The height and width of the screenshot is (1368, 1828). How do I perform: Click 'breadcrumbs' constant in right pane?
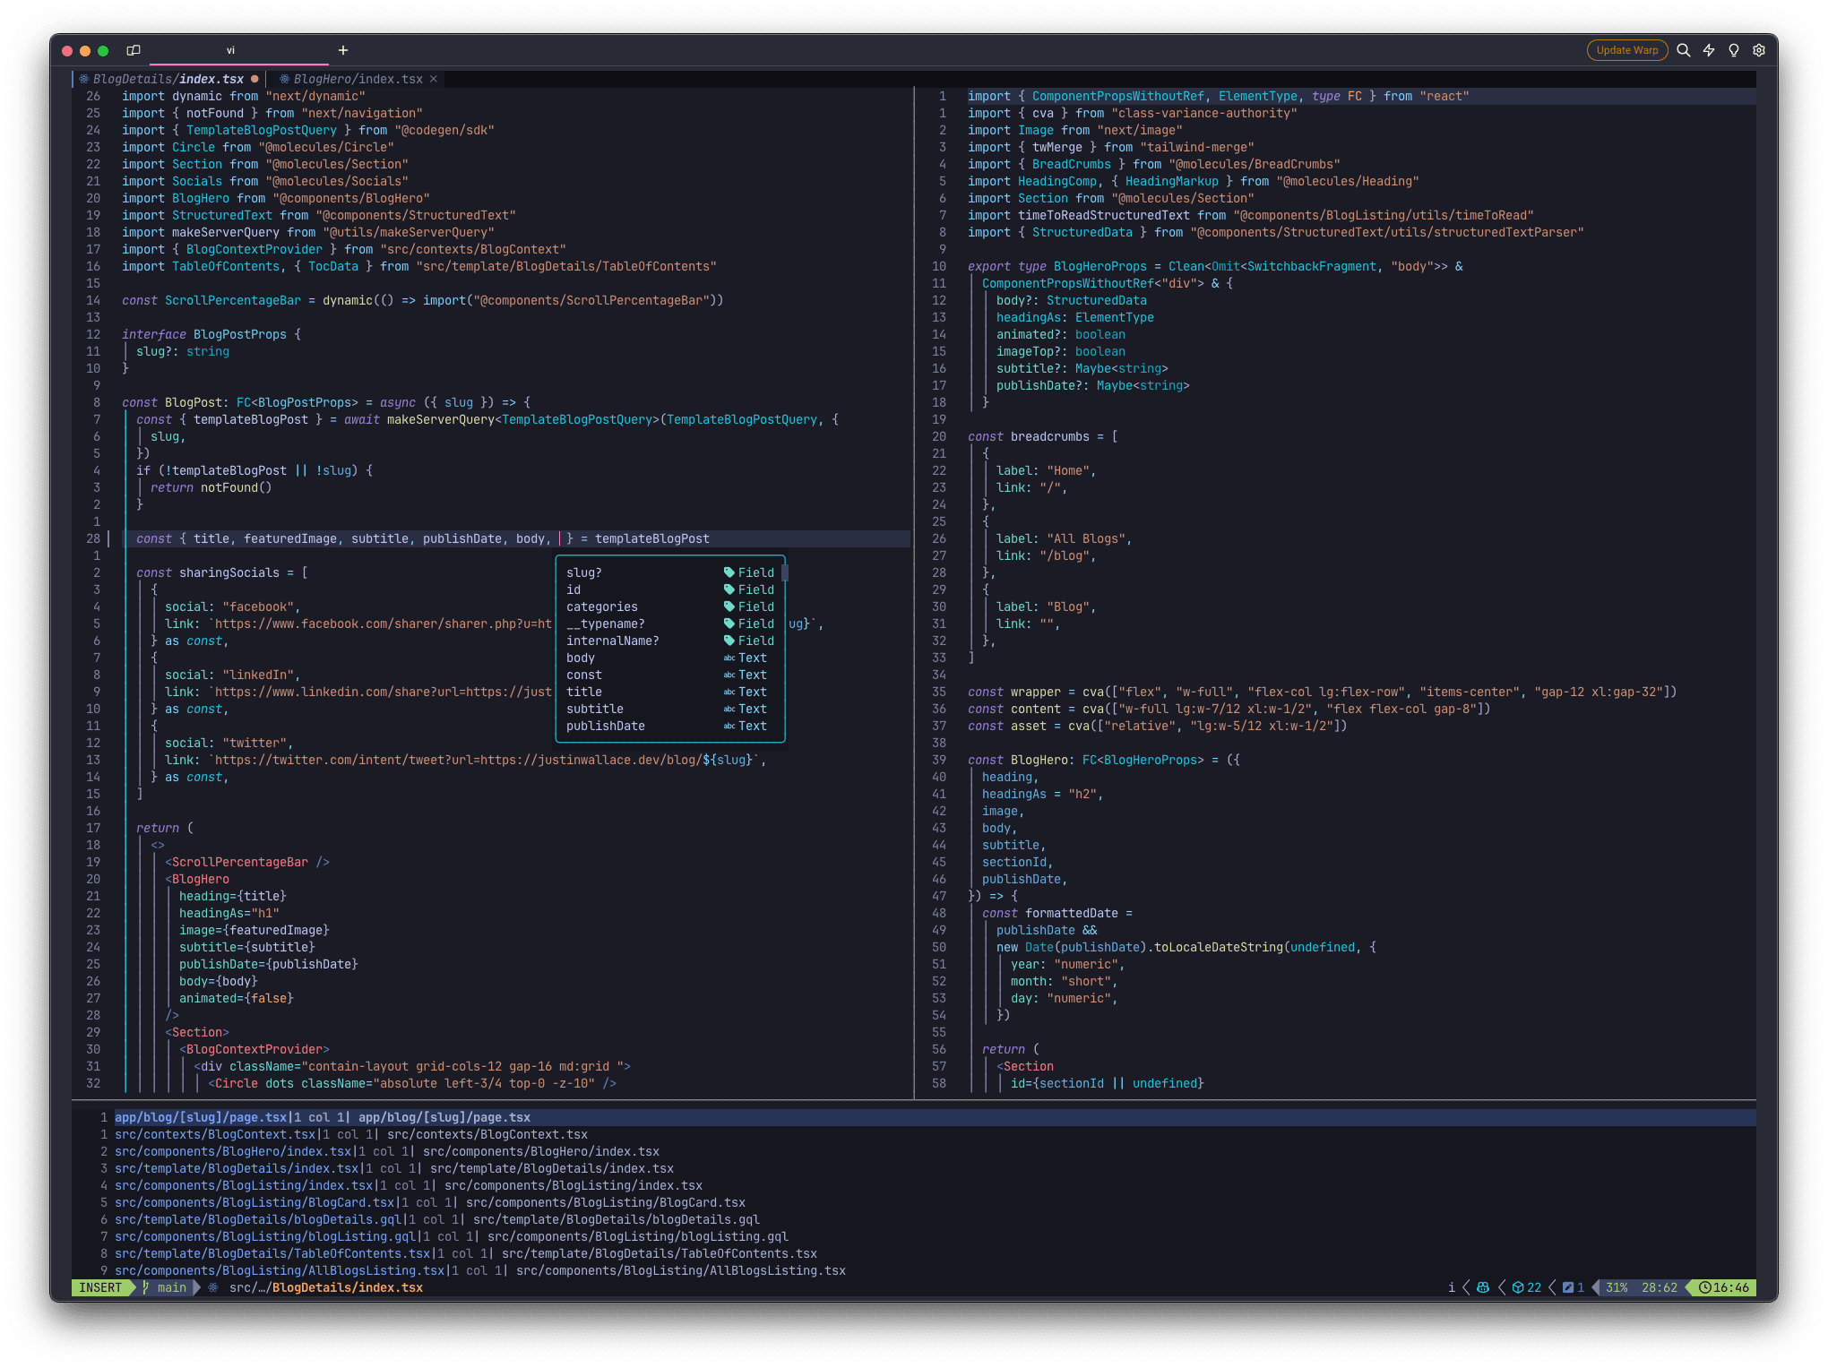click(1050, 436)
